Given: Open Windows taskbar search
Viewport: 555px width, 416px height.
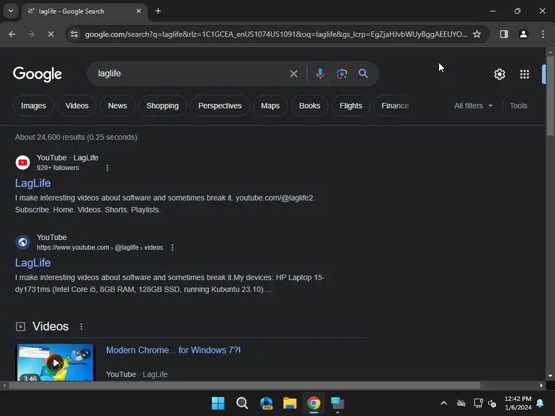Looking at the screenshot, I should pos(242,403).
